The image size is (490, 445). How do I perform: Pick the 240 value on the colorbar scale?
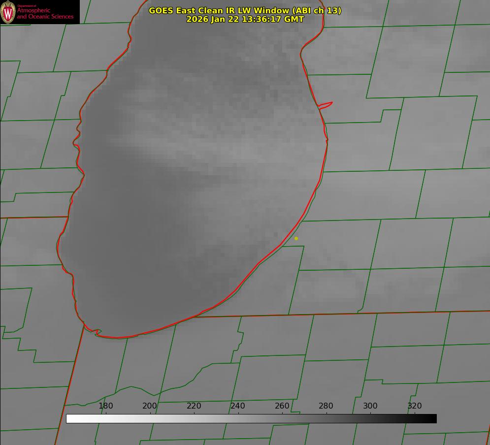click(238, 406)
